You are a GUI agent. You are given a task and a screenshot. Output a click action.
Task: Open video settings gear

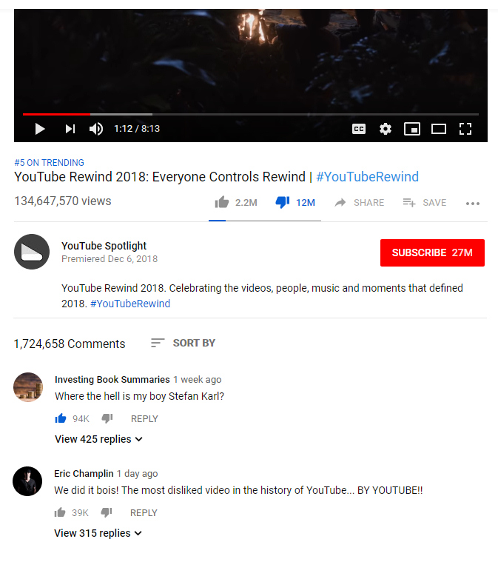[386, 129]
